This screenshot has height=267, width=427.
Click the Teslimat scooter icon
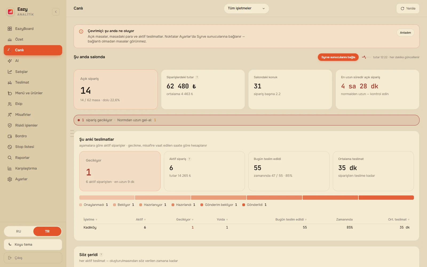coord(10,83)
